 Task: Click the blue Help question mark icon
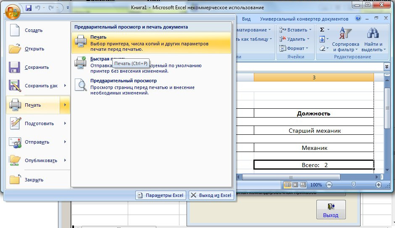pos(358,19)
